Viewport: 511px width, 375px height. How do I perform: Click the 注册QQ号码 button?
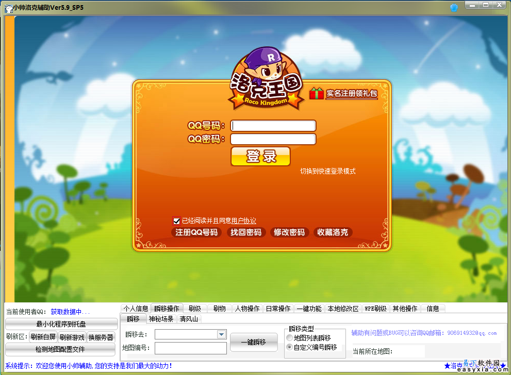pyautogui.click(x=196, y=232)
